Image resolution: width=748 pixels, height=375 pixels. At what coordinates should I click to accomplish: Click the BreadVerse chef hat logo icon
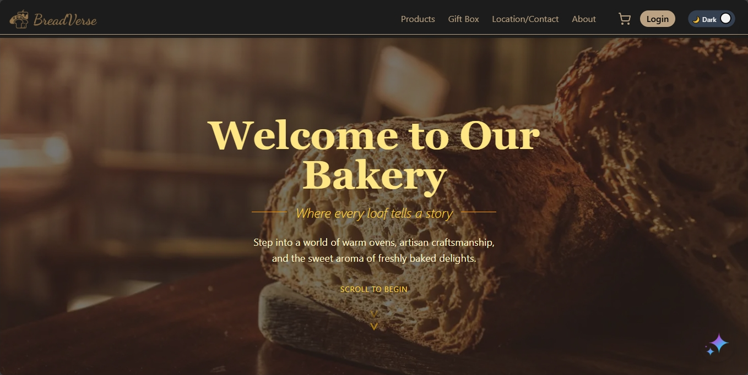[19, 19]
